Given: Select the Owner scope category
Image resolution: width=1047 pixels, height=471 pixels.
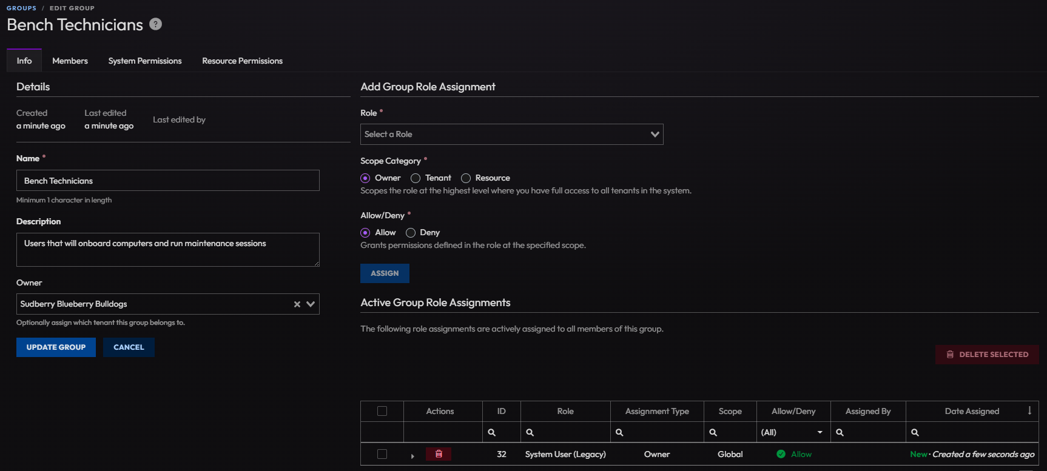Looking at the screenshot, I should pyautogui.click(x=365, y=178).
